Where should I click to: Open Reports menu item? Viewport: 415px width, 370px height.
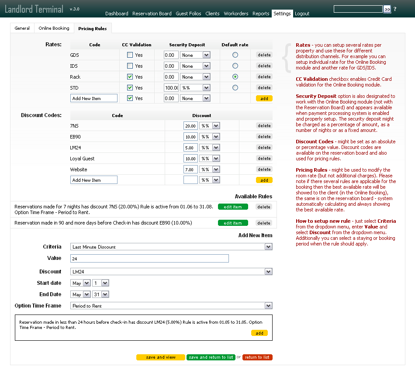261,14
